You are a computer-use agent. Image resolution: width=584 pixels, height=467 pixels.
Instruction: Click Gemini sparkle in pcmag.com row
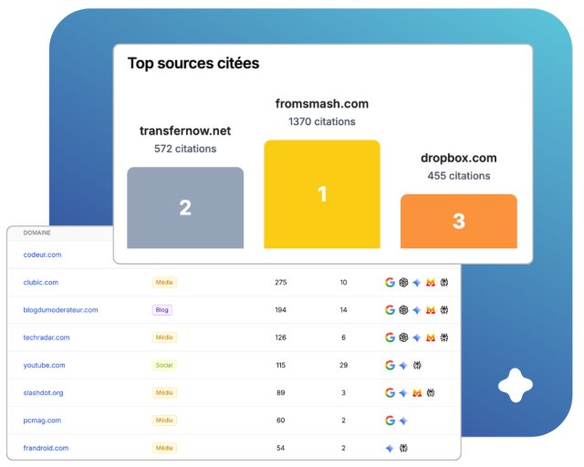pyautogui.click(x=403, y=420)
